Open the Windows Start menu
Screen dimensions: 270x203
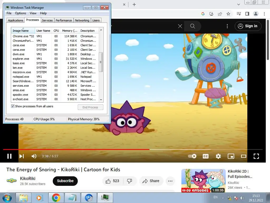pos(7,198)
